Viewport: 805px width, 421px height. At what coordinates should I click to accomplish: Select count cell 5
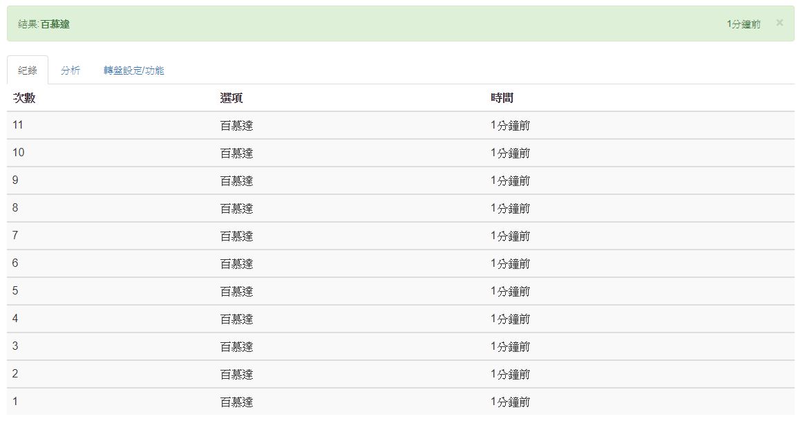click(x=15, y=291)
